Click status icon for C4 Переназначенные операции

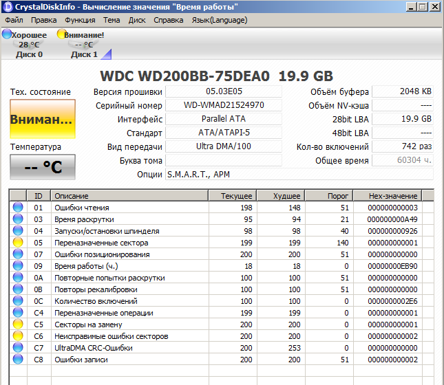[x=18, y=313]
